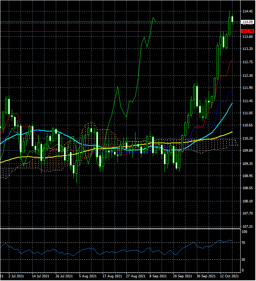Click the 112.30 price axis label
The height and width of the screenshot is (281, 256).
click(x=248, y=75)
